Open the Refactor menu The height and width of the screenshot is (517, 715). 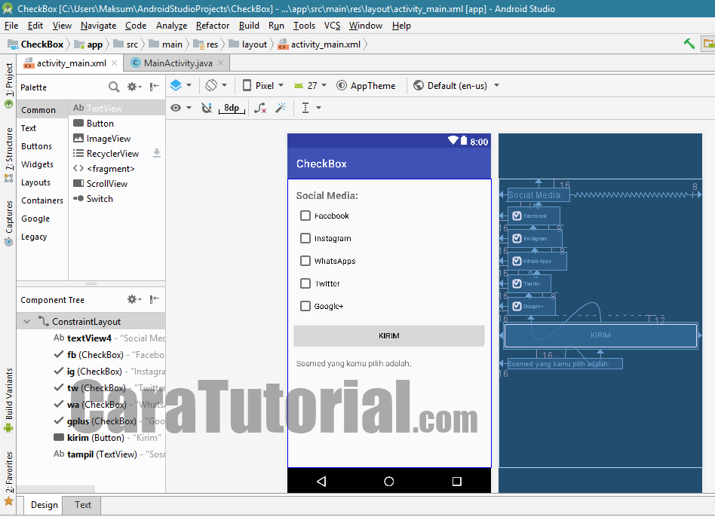[213, 26]
